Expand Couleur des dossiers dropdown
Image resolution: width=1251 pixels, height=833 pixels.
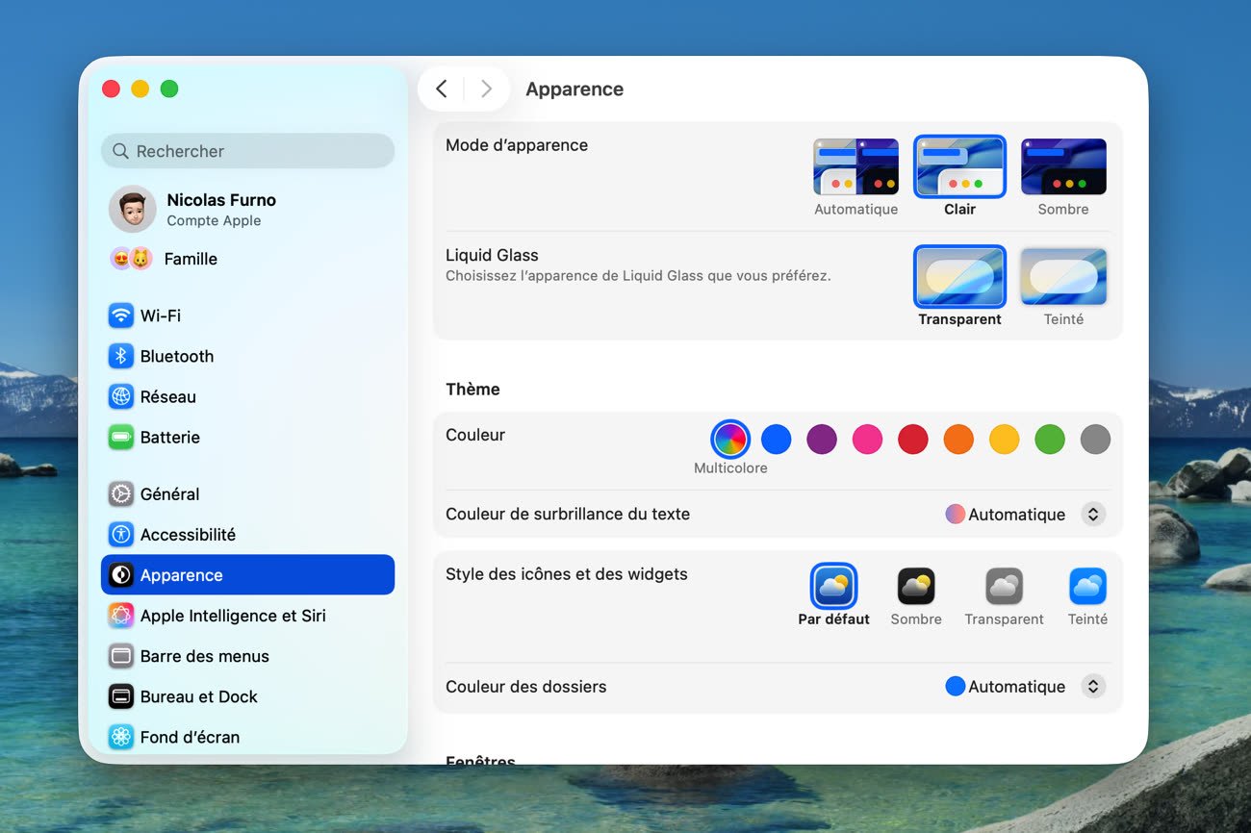coord(1092,687)
